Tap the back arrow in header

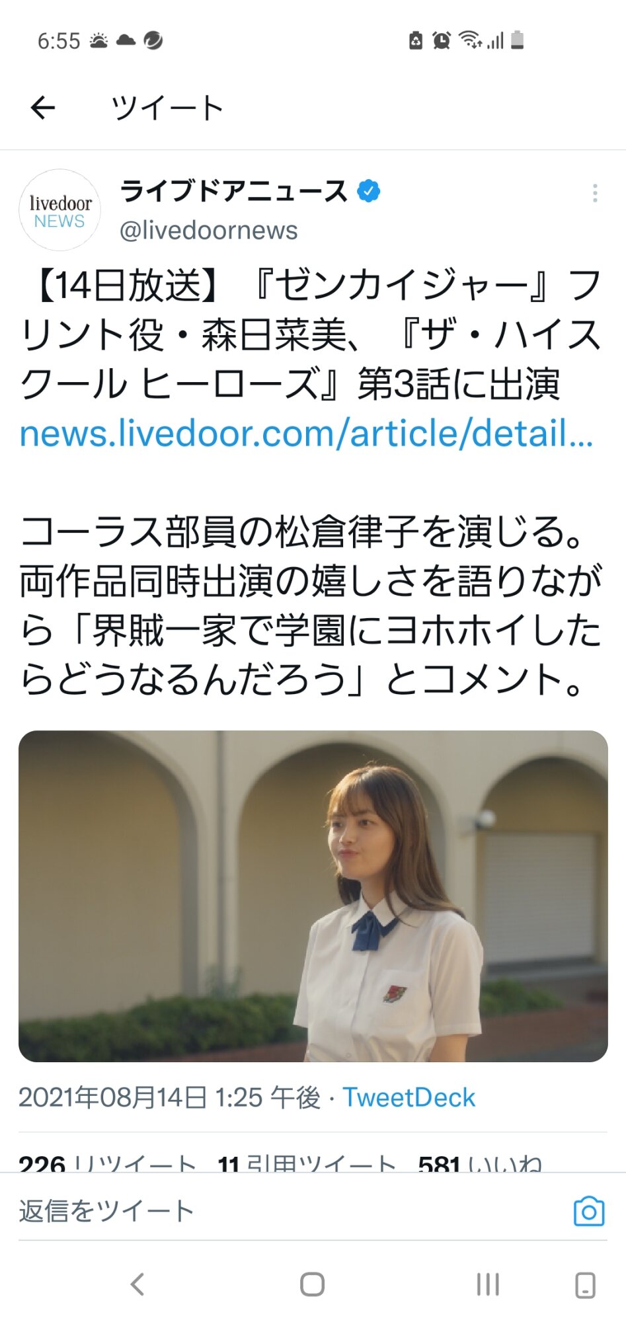tap(43, 108)
